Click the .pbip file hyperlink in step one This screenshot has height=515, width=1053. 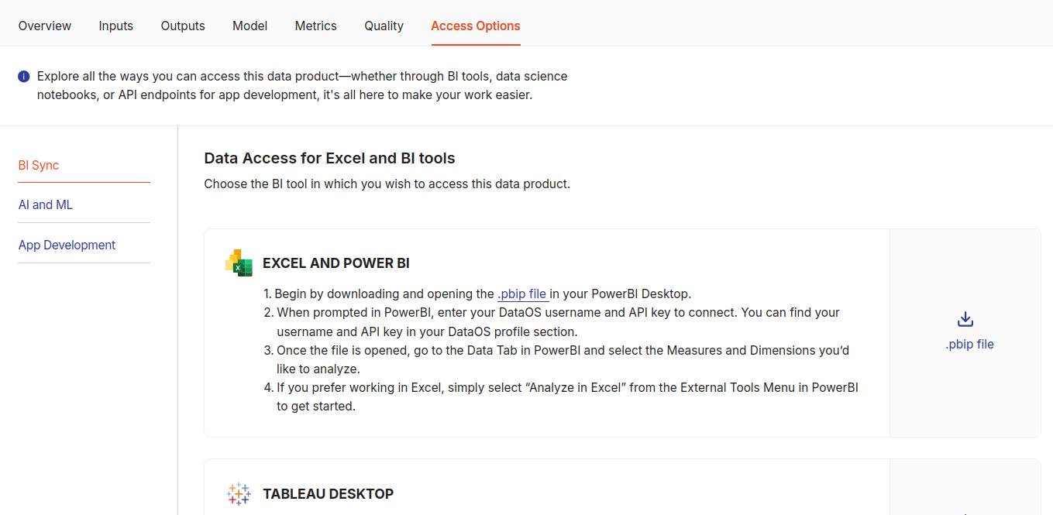[x=523, y=294]
